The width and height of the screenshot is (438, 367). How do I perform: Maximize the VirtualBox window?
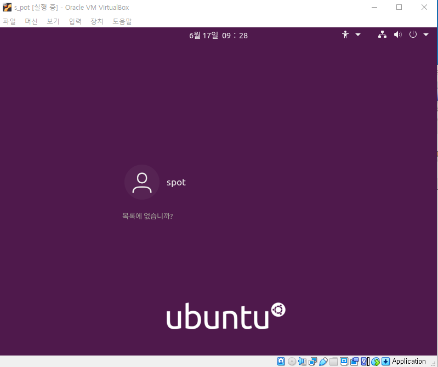(399, 7)
